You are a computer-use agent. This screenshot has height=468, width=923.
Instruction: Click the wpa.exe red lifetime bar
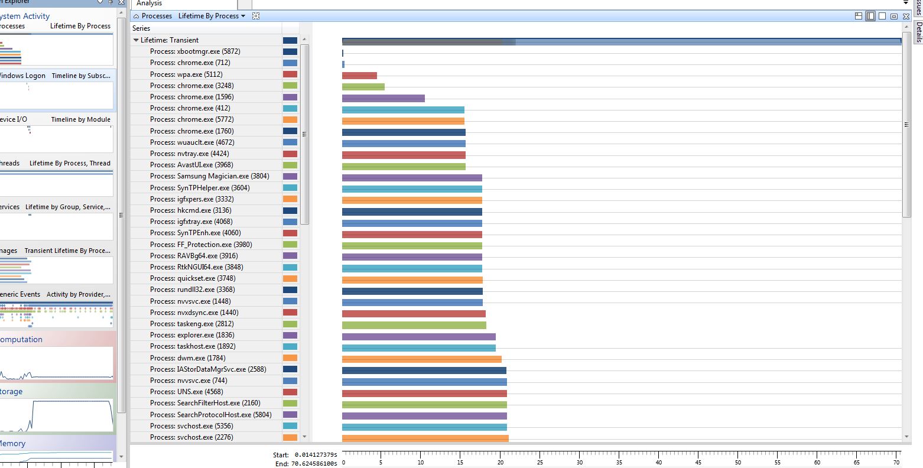(359, 76)
